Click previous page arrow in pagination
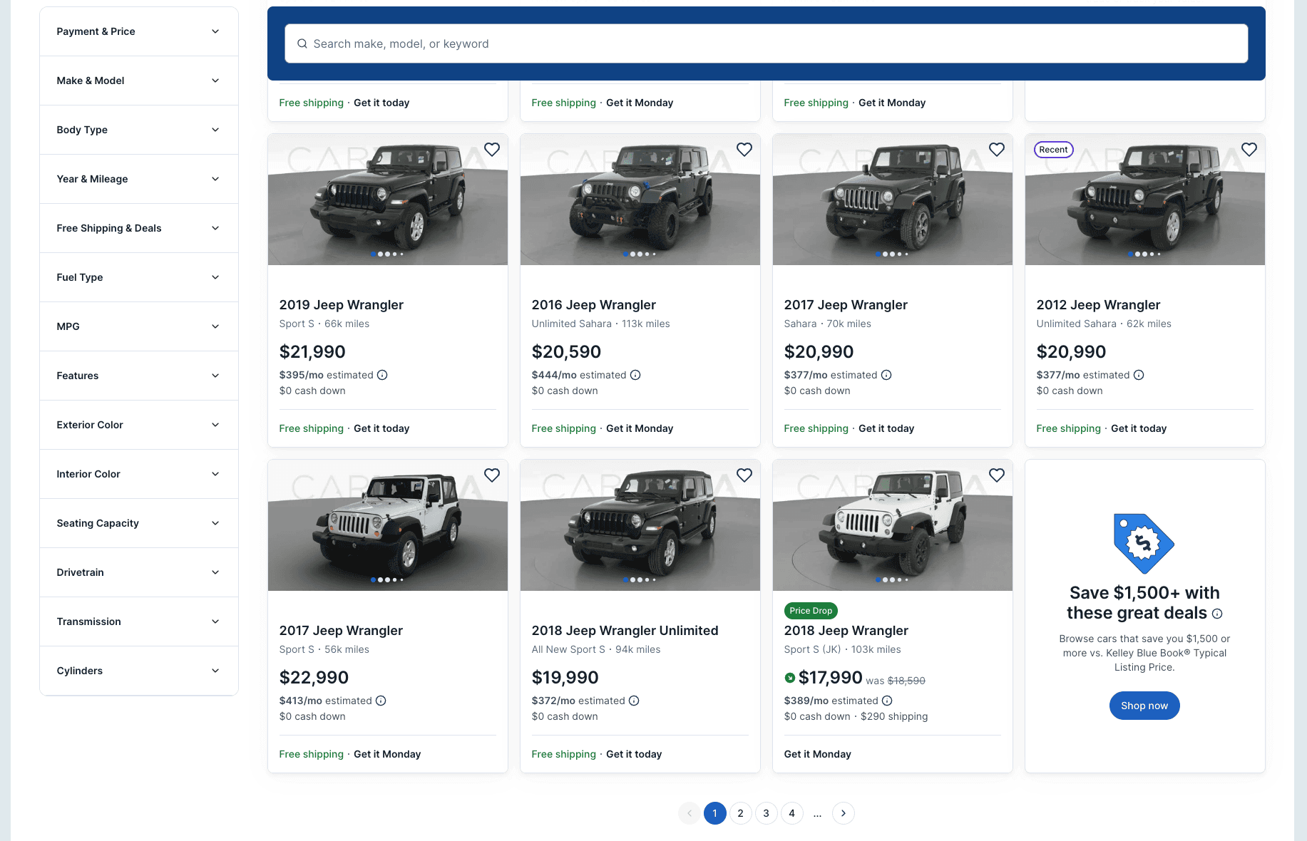This screenshot has height=841, width=1307. [x=690, y=813]
